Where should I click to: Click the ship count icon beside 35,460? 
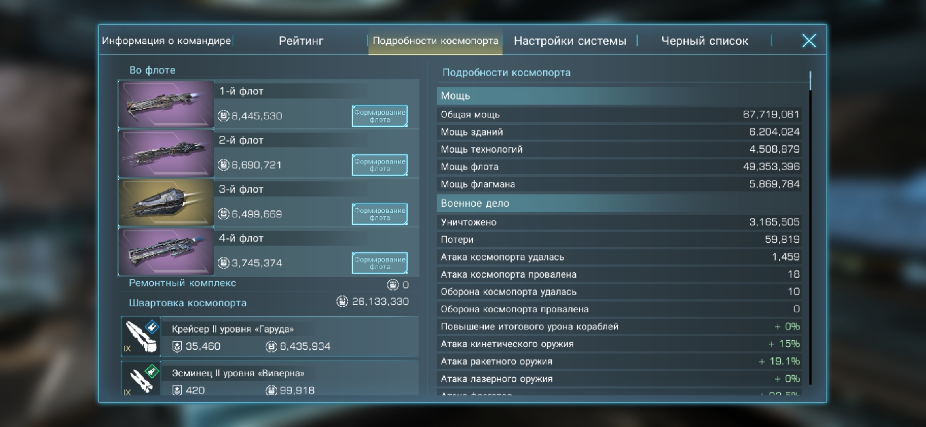[x=177, y=346]
